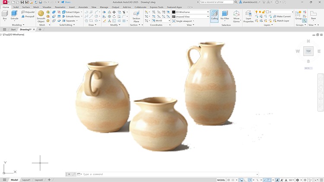Toggle the MODEL space button in status bar
The image size is (324, 182).
222,179
